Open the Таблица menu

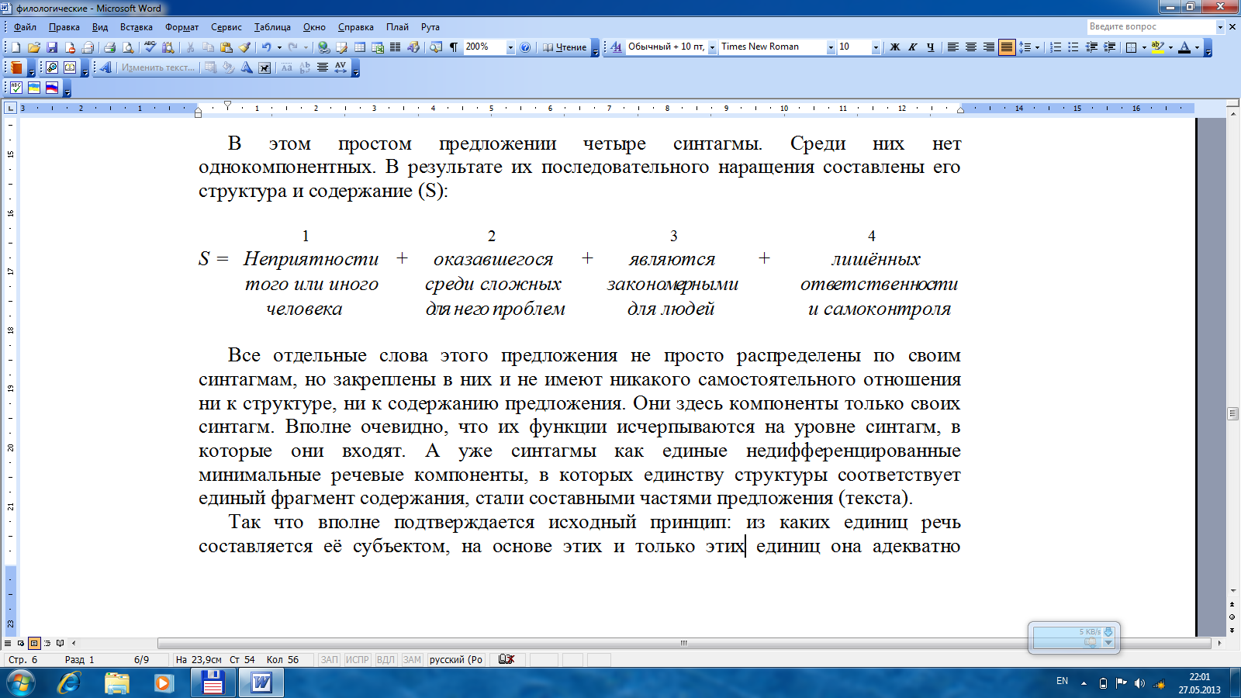coord(272,27)
